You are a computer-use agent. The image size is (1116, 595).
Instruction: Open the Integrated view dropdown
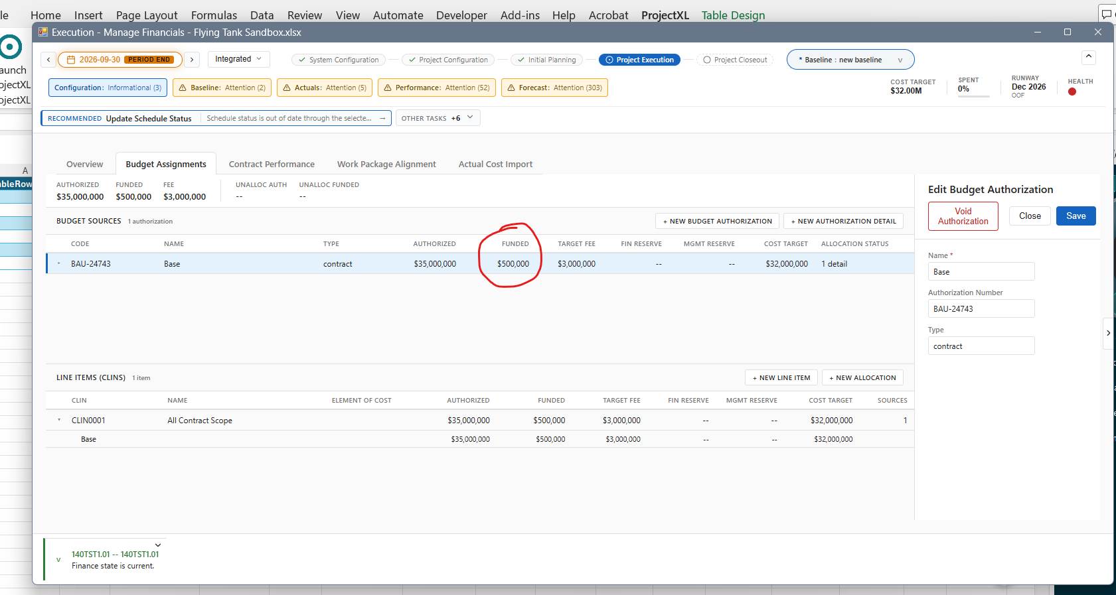[239, 59]
